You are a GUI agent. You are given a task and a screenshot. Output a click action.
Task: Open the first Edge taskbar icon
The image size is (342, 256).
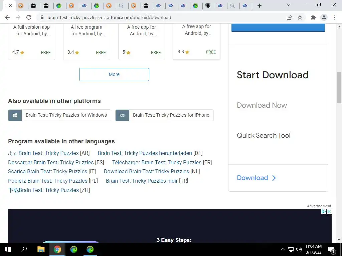point(74,249)
